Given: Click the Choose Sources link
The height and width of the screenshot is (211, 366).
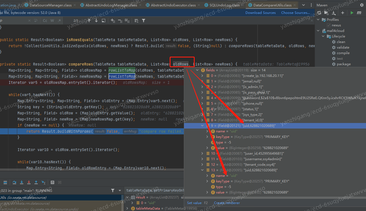Looking at the screenshot, I should 295,13.
